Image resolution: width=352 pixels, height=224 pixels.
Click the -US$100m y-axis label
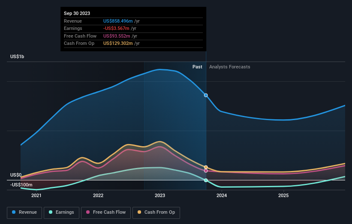pos(21,185)
